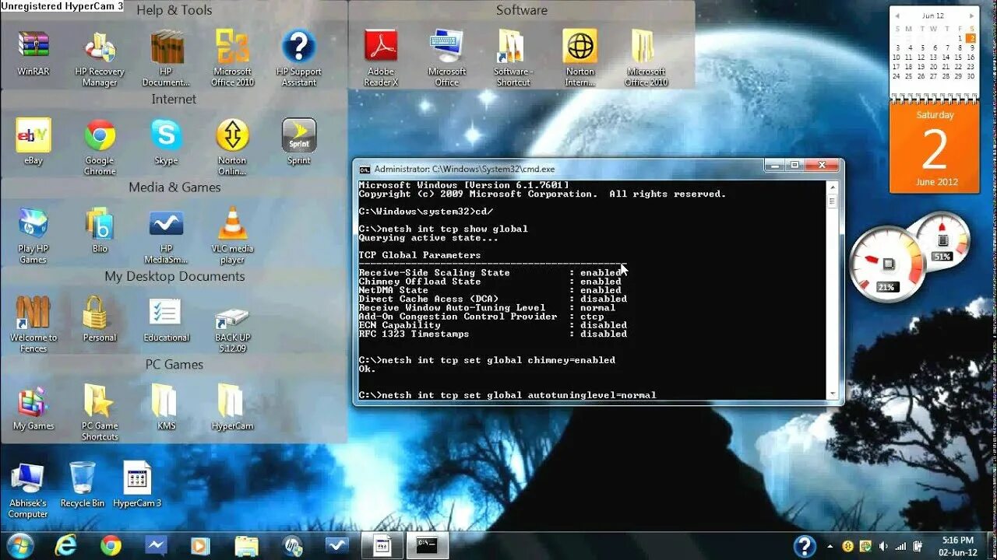Image resolution: width=997 pixels, height=560 pixels.
Task: Click the Windows Start button
Action: (x=19, y=545)
